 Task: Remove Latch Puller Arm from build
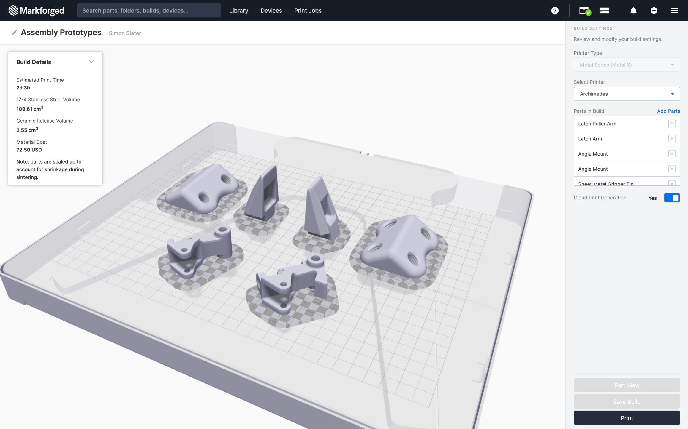coord(672,124)
